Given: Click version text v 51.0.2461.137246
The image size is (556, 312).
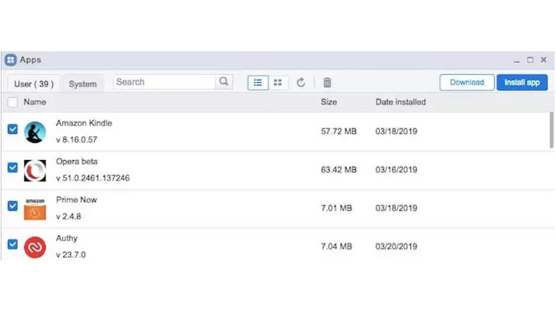Looking at the screenshot, I should (x=93, y=178).
